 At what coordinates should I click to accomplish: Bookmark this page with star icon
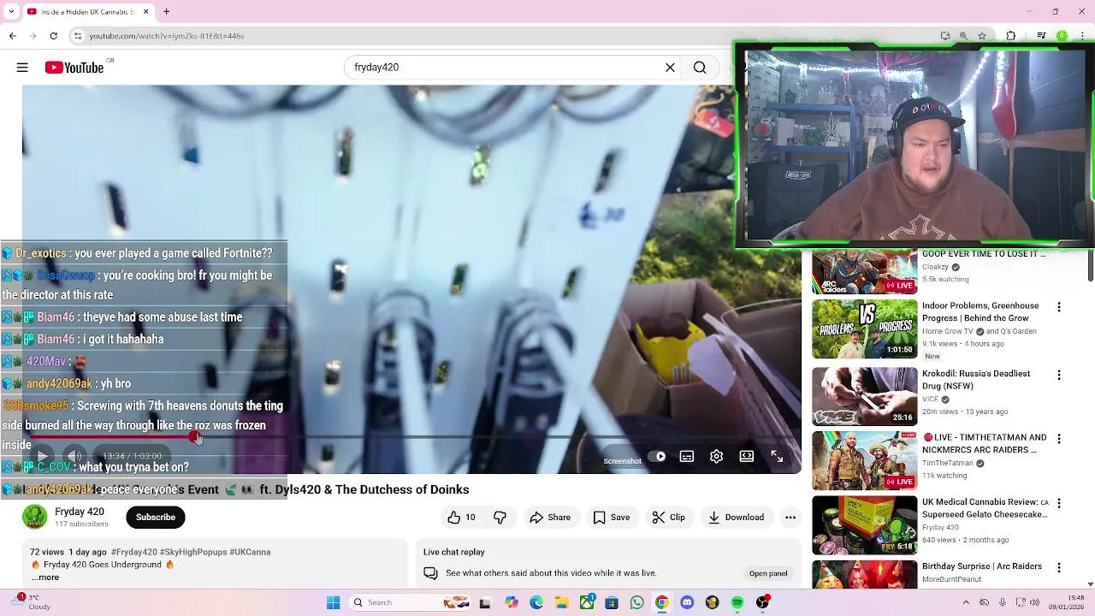coord(982,36)
